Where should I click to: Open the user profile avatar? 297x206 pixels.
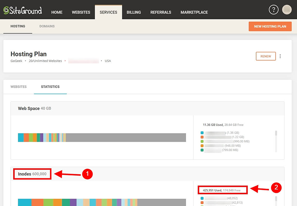[x=287, y=9]
